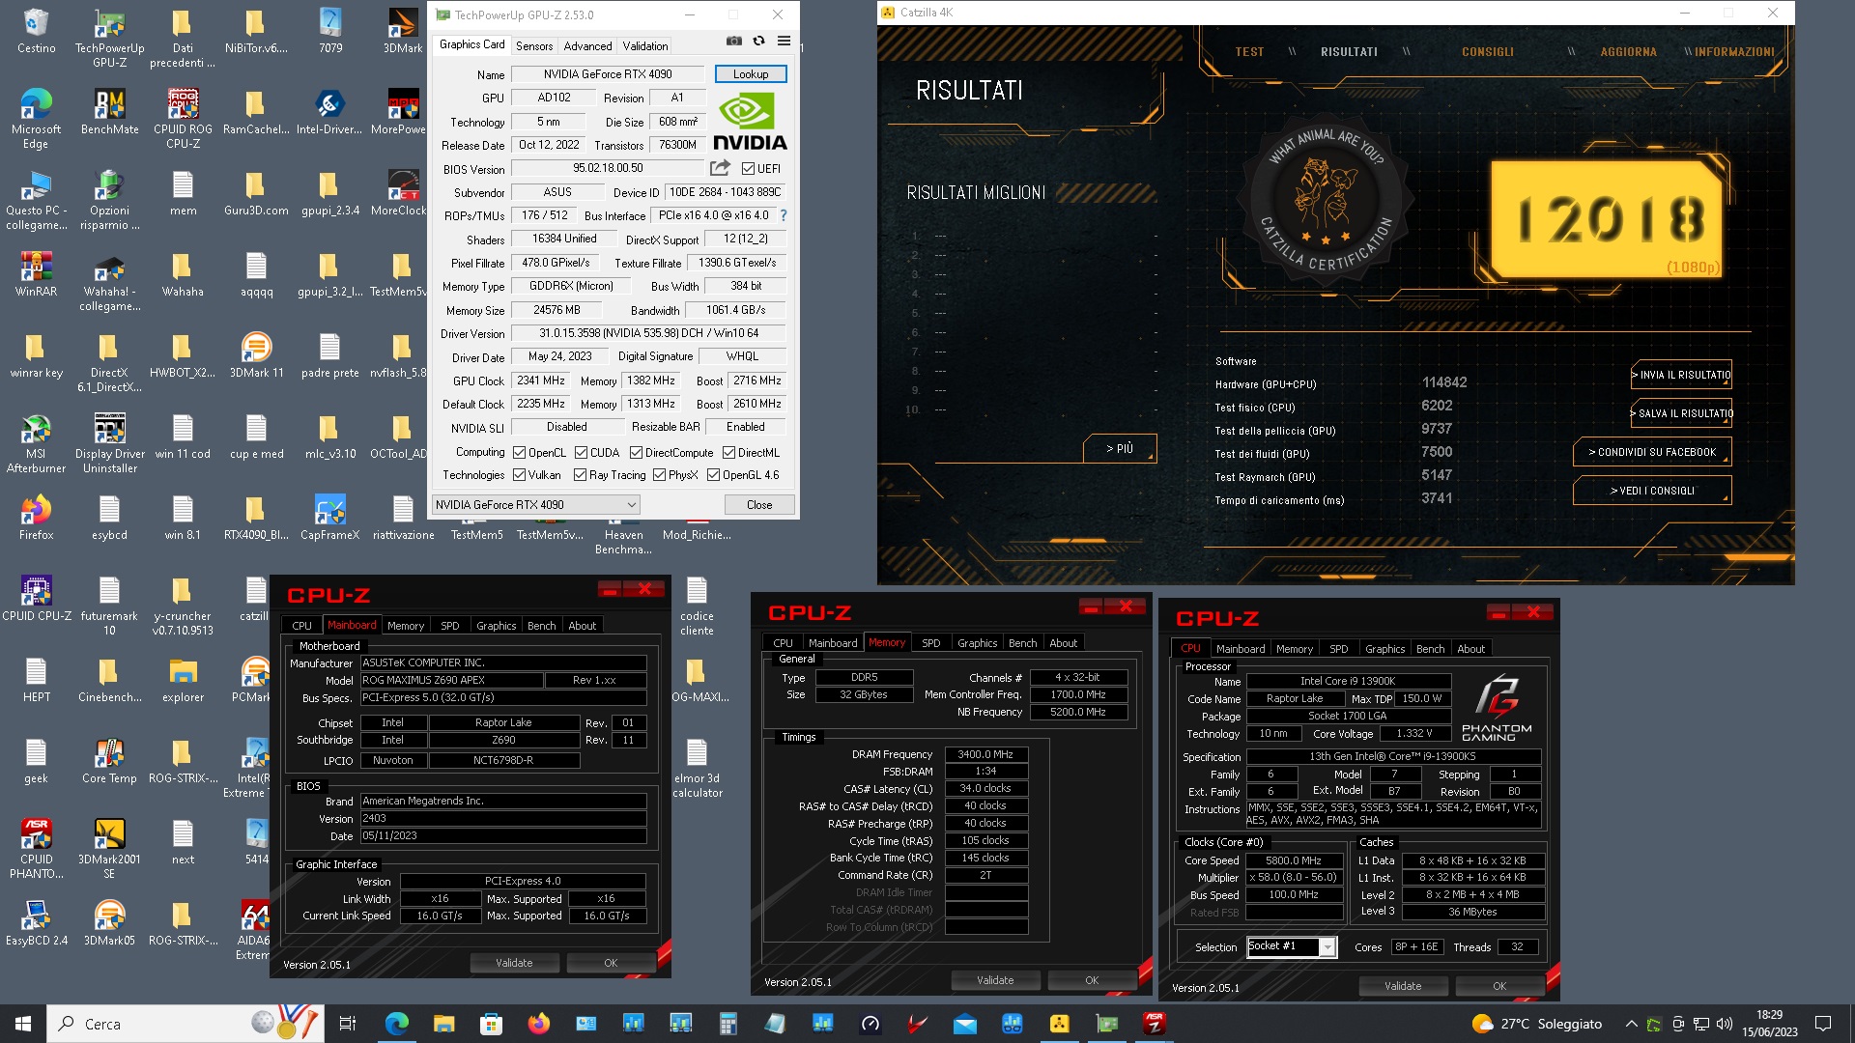
Task: Click the Close button in GPU-Z
Action: pyautogui.click(x=759, y=504)
